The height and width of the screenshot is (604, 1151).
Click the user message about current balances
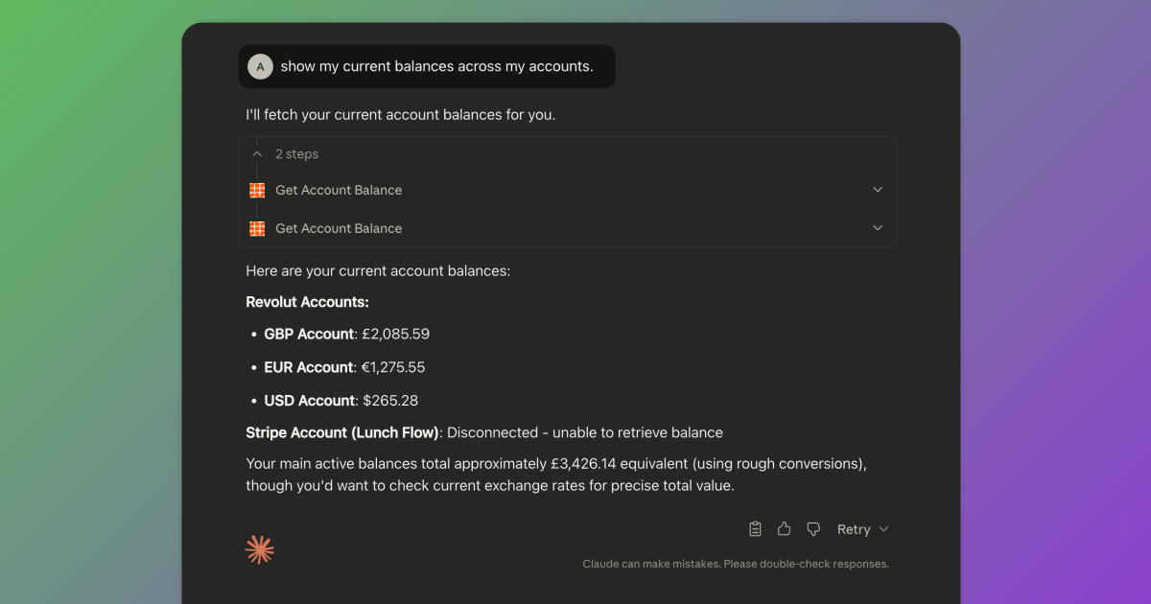[436, 67]
